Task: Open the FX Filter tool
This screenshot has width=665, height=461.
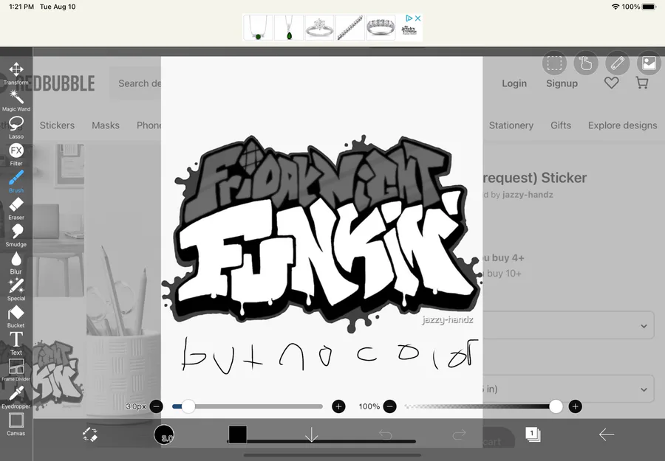Action: click(x=16, y=154)
